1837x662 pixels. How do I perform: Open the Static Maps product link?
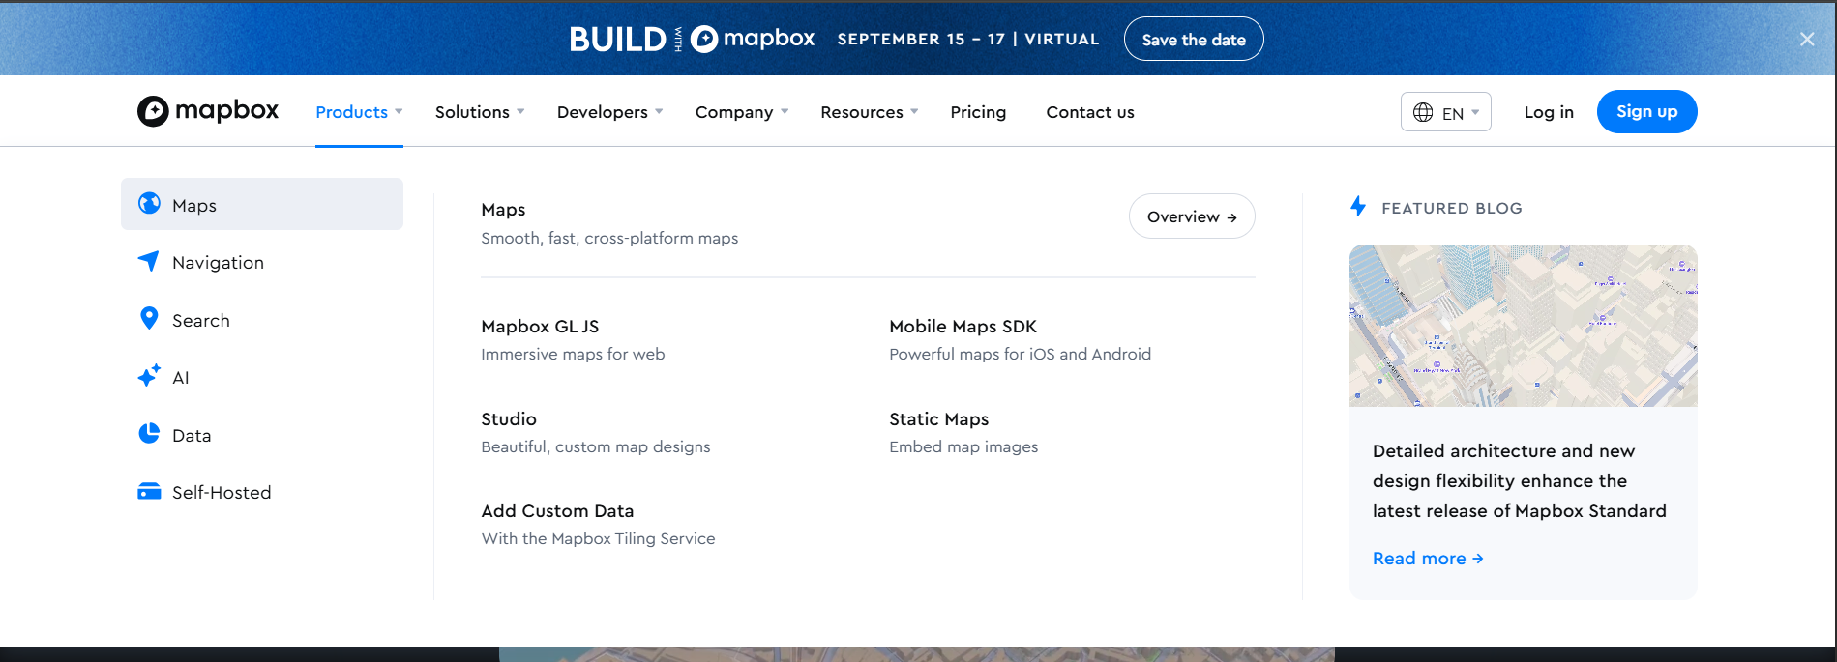[x=938, y=419]
